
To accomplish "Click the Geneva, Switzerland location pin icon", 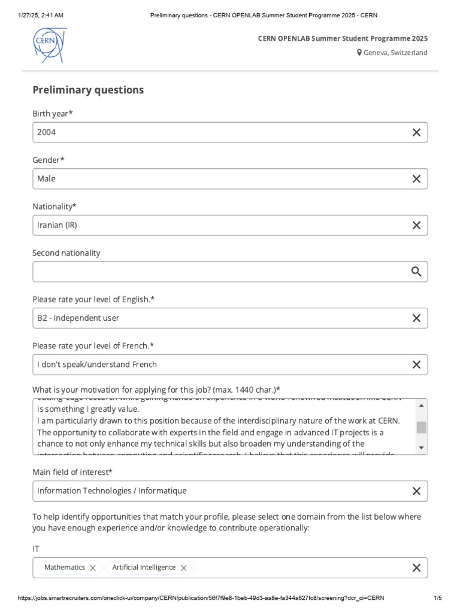I will [x=359, y=53].
